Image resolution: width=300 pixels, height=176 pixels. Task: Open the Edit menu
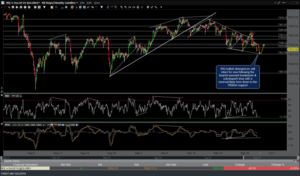pyautogui.click(x=89, y=3)
